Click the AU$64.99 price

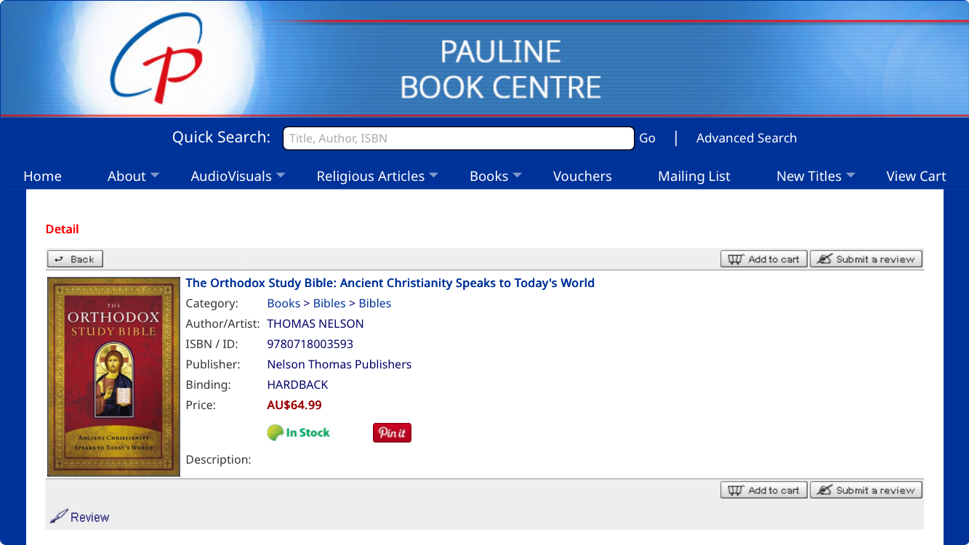pos(294,405)
